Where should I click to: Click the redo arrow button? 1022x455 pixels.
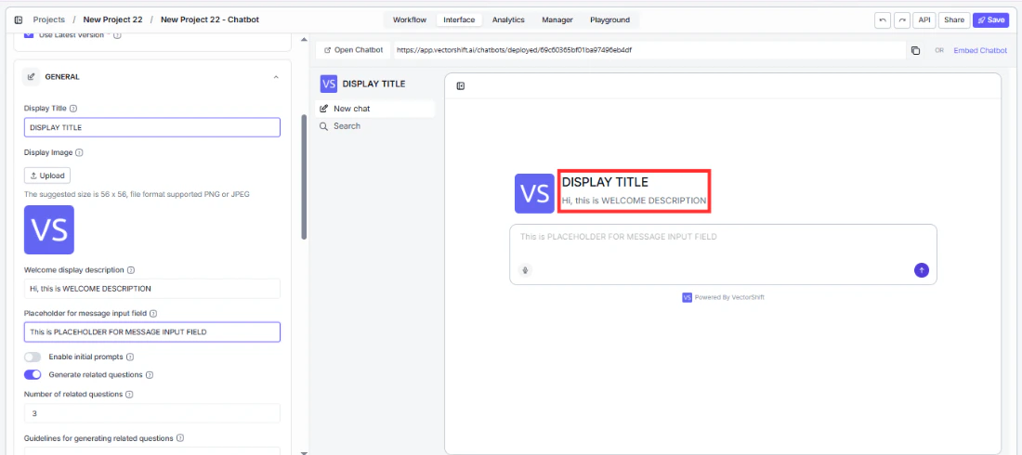pyautogui.click(x=902, y=20)
